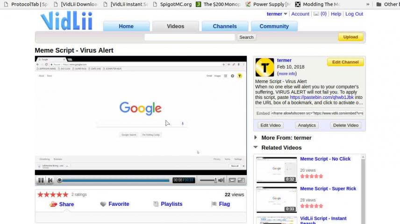Open the Other bookmarks folder
400x224 pixels.
pyautogui.click(x=388, y=4)
